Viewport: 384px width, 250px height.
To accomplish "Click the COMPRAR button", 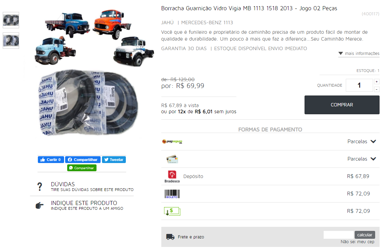I will click(x=342, y=105).
